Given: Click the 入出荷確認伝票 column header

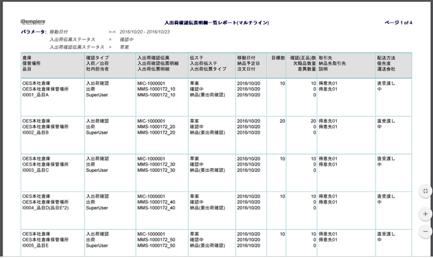Looking at the screenshot, I should click(153, 58).
